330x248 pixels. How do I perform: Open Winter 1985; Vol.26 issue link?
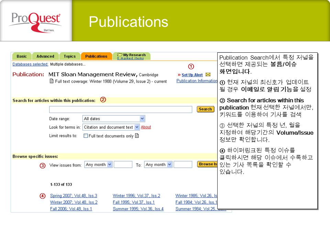[196, 196]
